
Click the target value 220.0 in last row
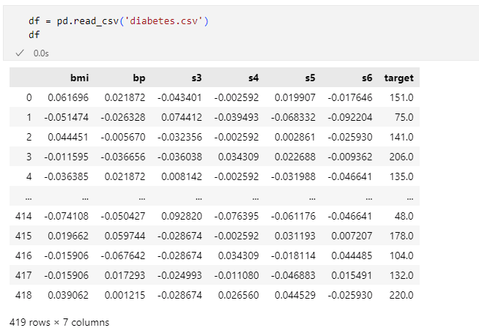point(402,295)
